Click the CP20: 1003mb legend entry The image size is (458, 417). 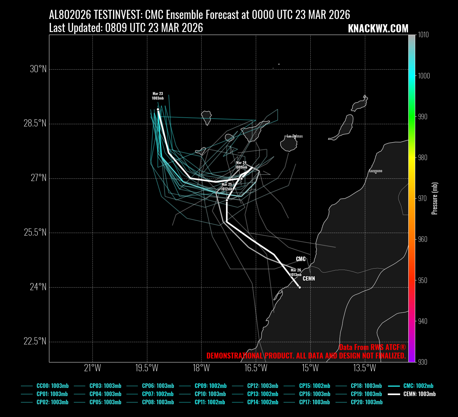click(x=367, y=402)
